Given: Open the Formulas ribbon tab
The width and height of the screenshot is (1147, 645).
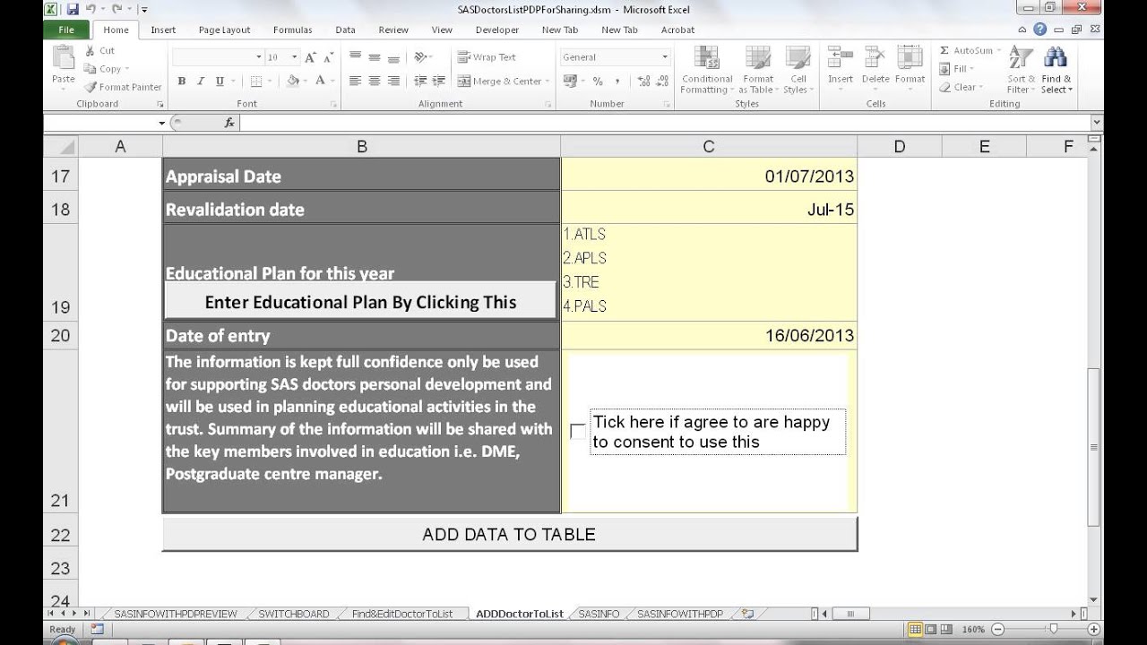Looking at the screenshot, I should tap(293, 30).
